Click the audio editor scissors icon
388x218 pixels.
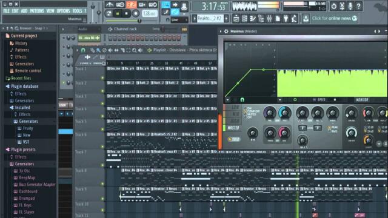[342, 6]
